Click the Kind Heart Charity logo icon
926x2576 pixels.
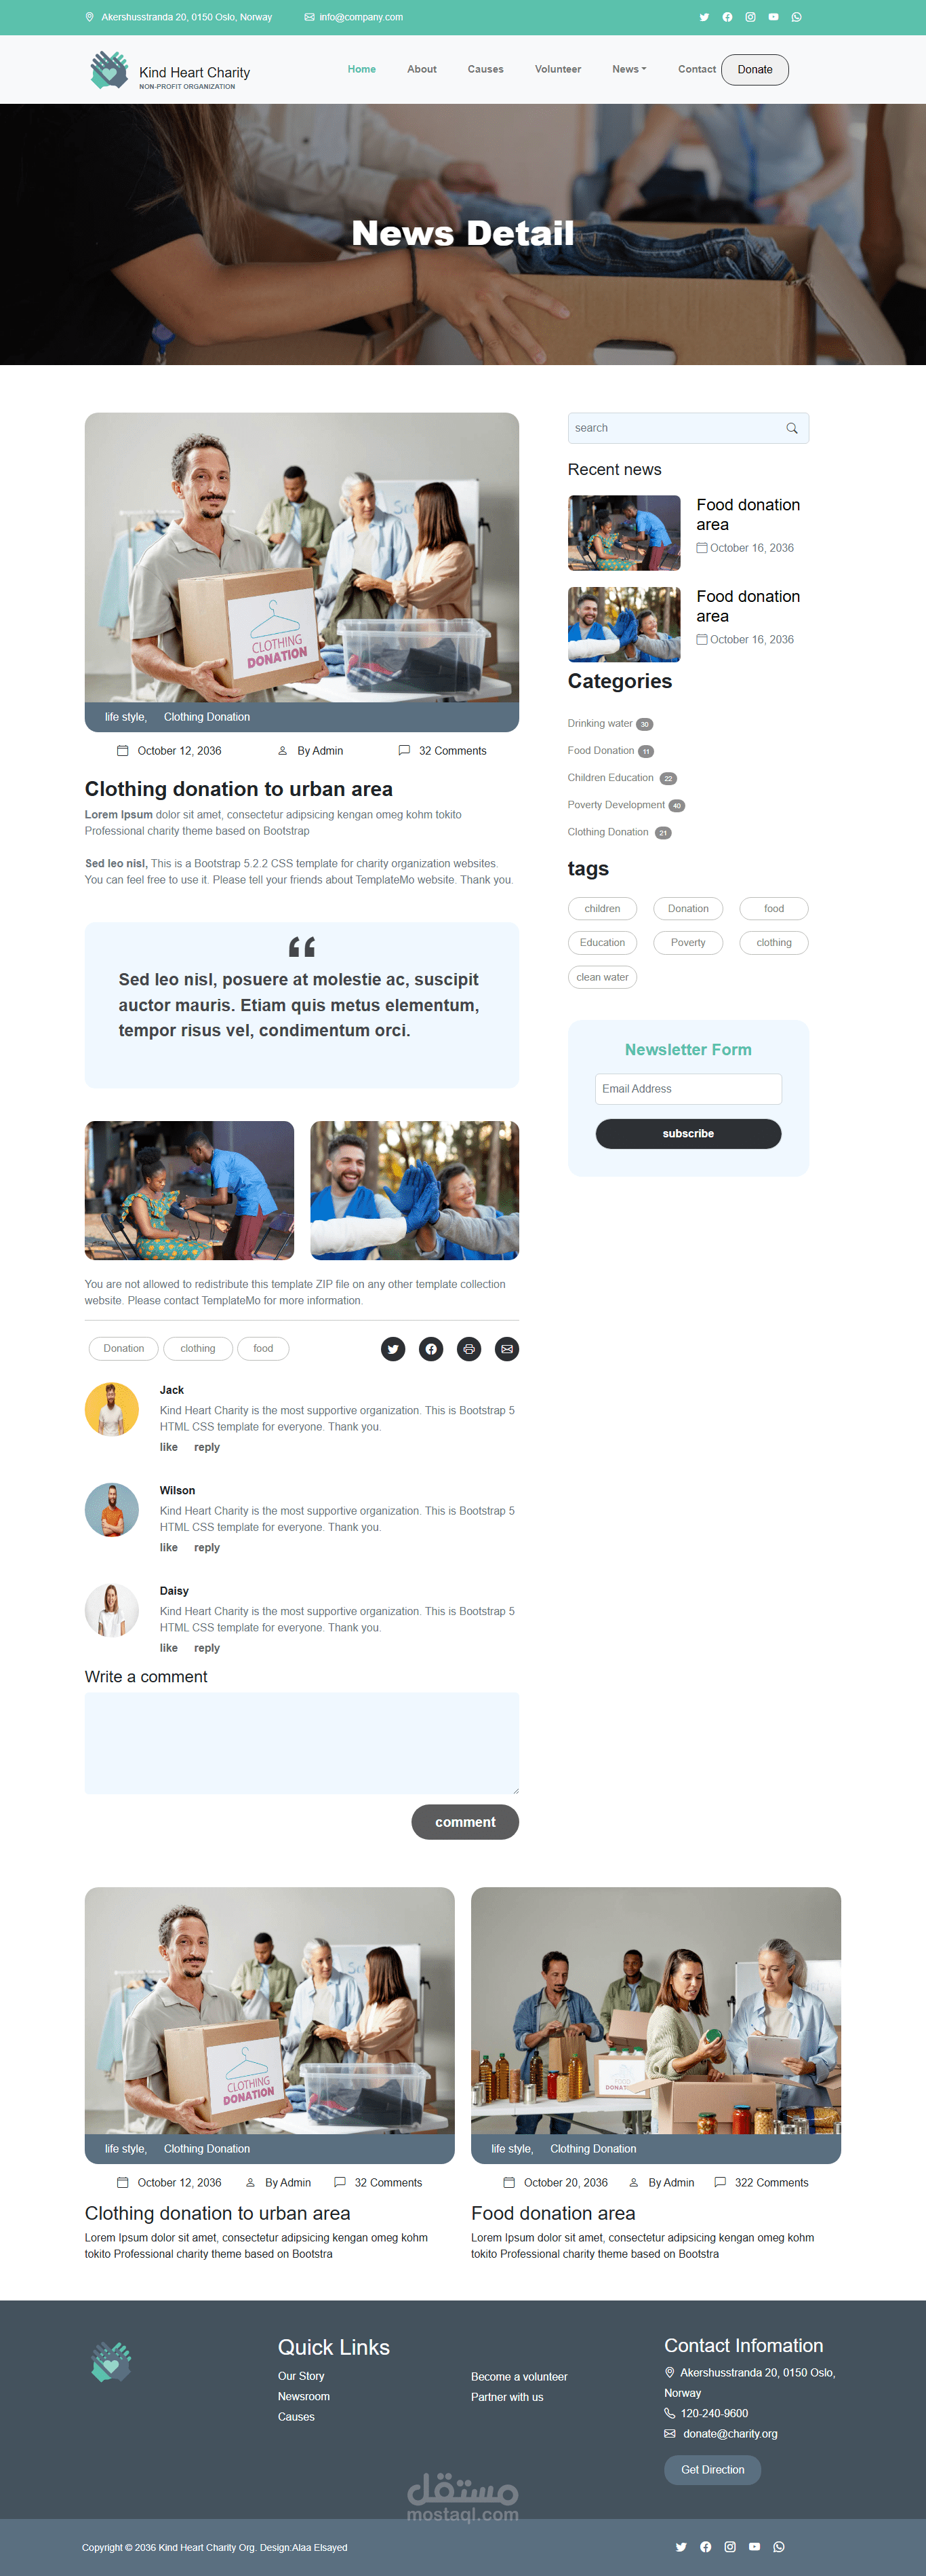coord(109,70)
